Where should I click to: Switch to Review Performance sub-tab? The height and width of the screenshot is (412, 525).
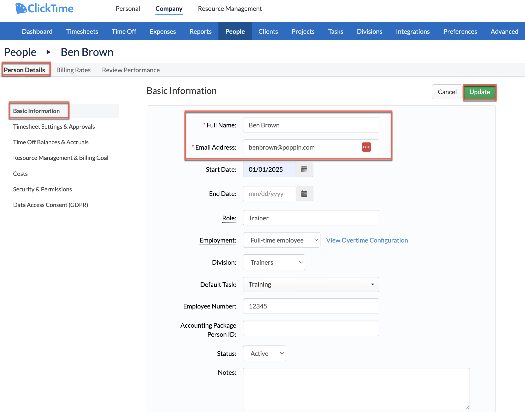pos(131,70)
